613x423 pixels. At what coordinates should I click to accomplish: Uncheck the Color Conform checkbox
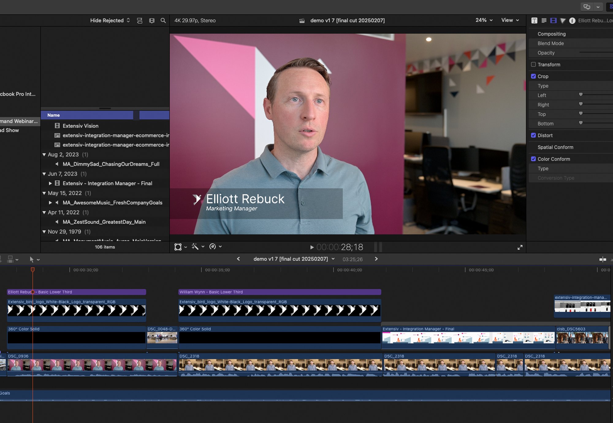click(x=533, y=159)
